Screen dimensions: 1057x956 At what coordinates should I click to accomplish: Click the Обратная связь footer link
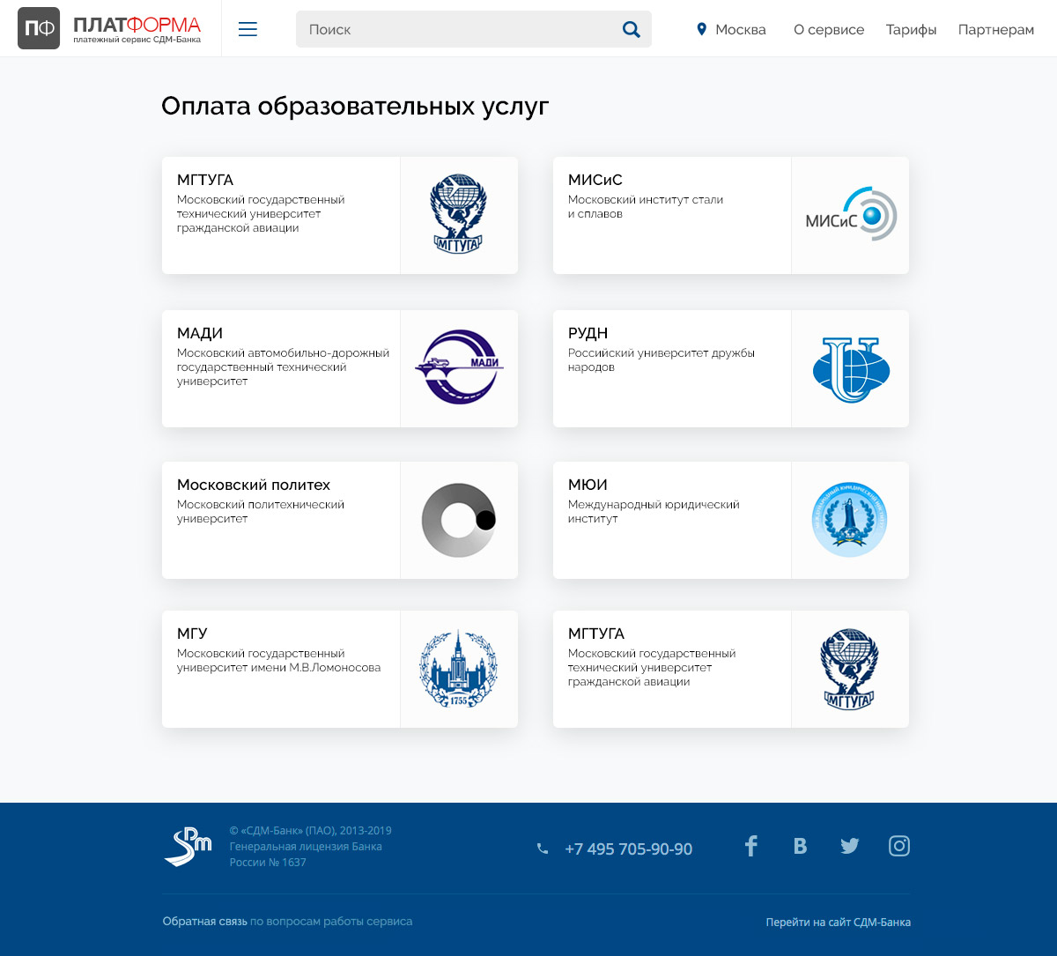point(204,921)
